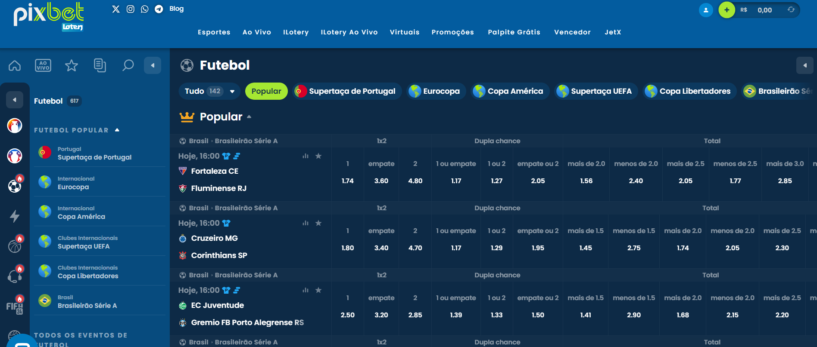Open statistics for Cruzeiro MG vs Corinthians
Screen dimensions: 817x347
coord(306,223)
